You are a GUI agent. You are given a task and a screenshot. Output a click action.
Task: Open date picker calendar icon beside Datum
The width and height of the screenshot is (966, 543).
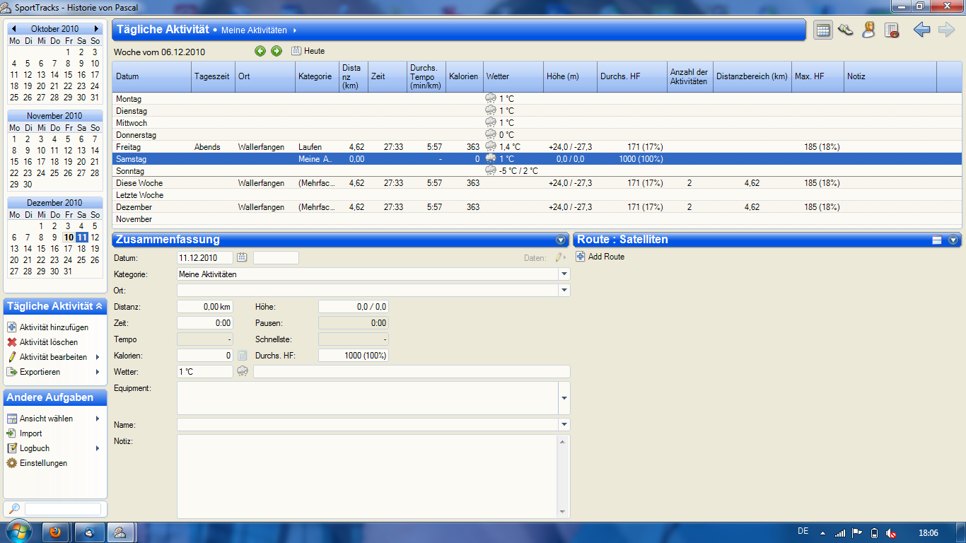pyautogui.click(x=242, y=257)
